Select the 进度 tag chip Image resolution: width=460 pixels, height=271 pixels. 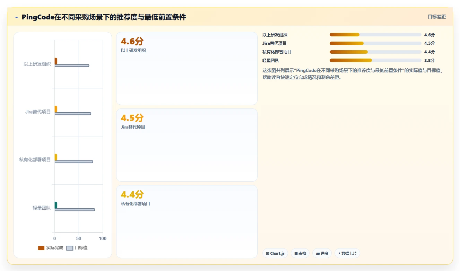point(322,253)
